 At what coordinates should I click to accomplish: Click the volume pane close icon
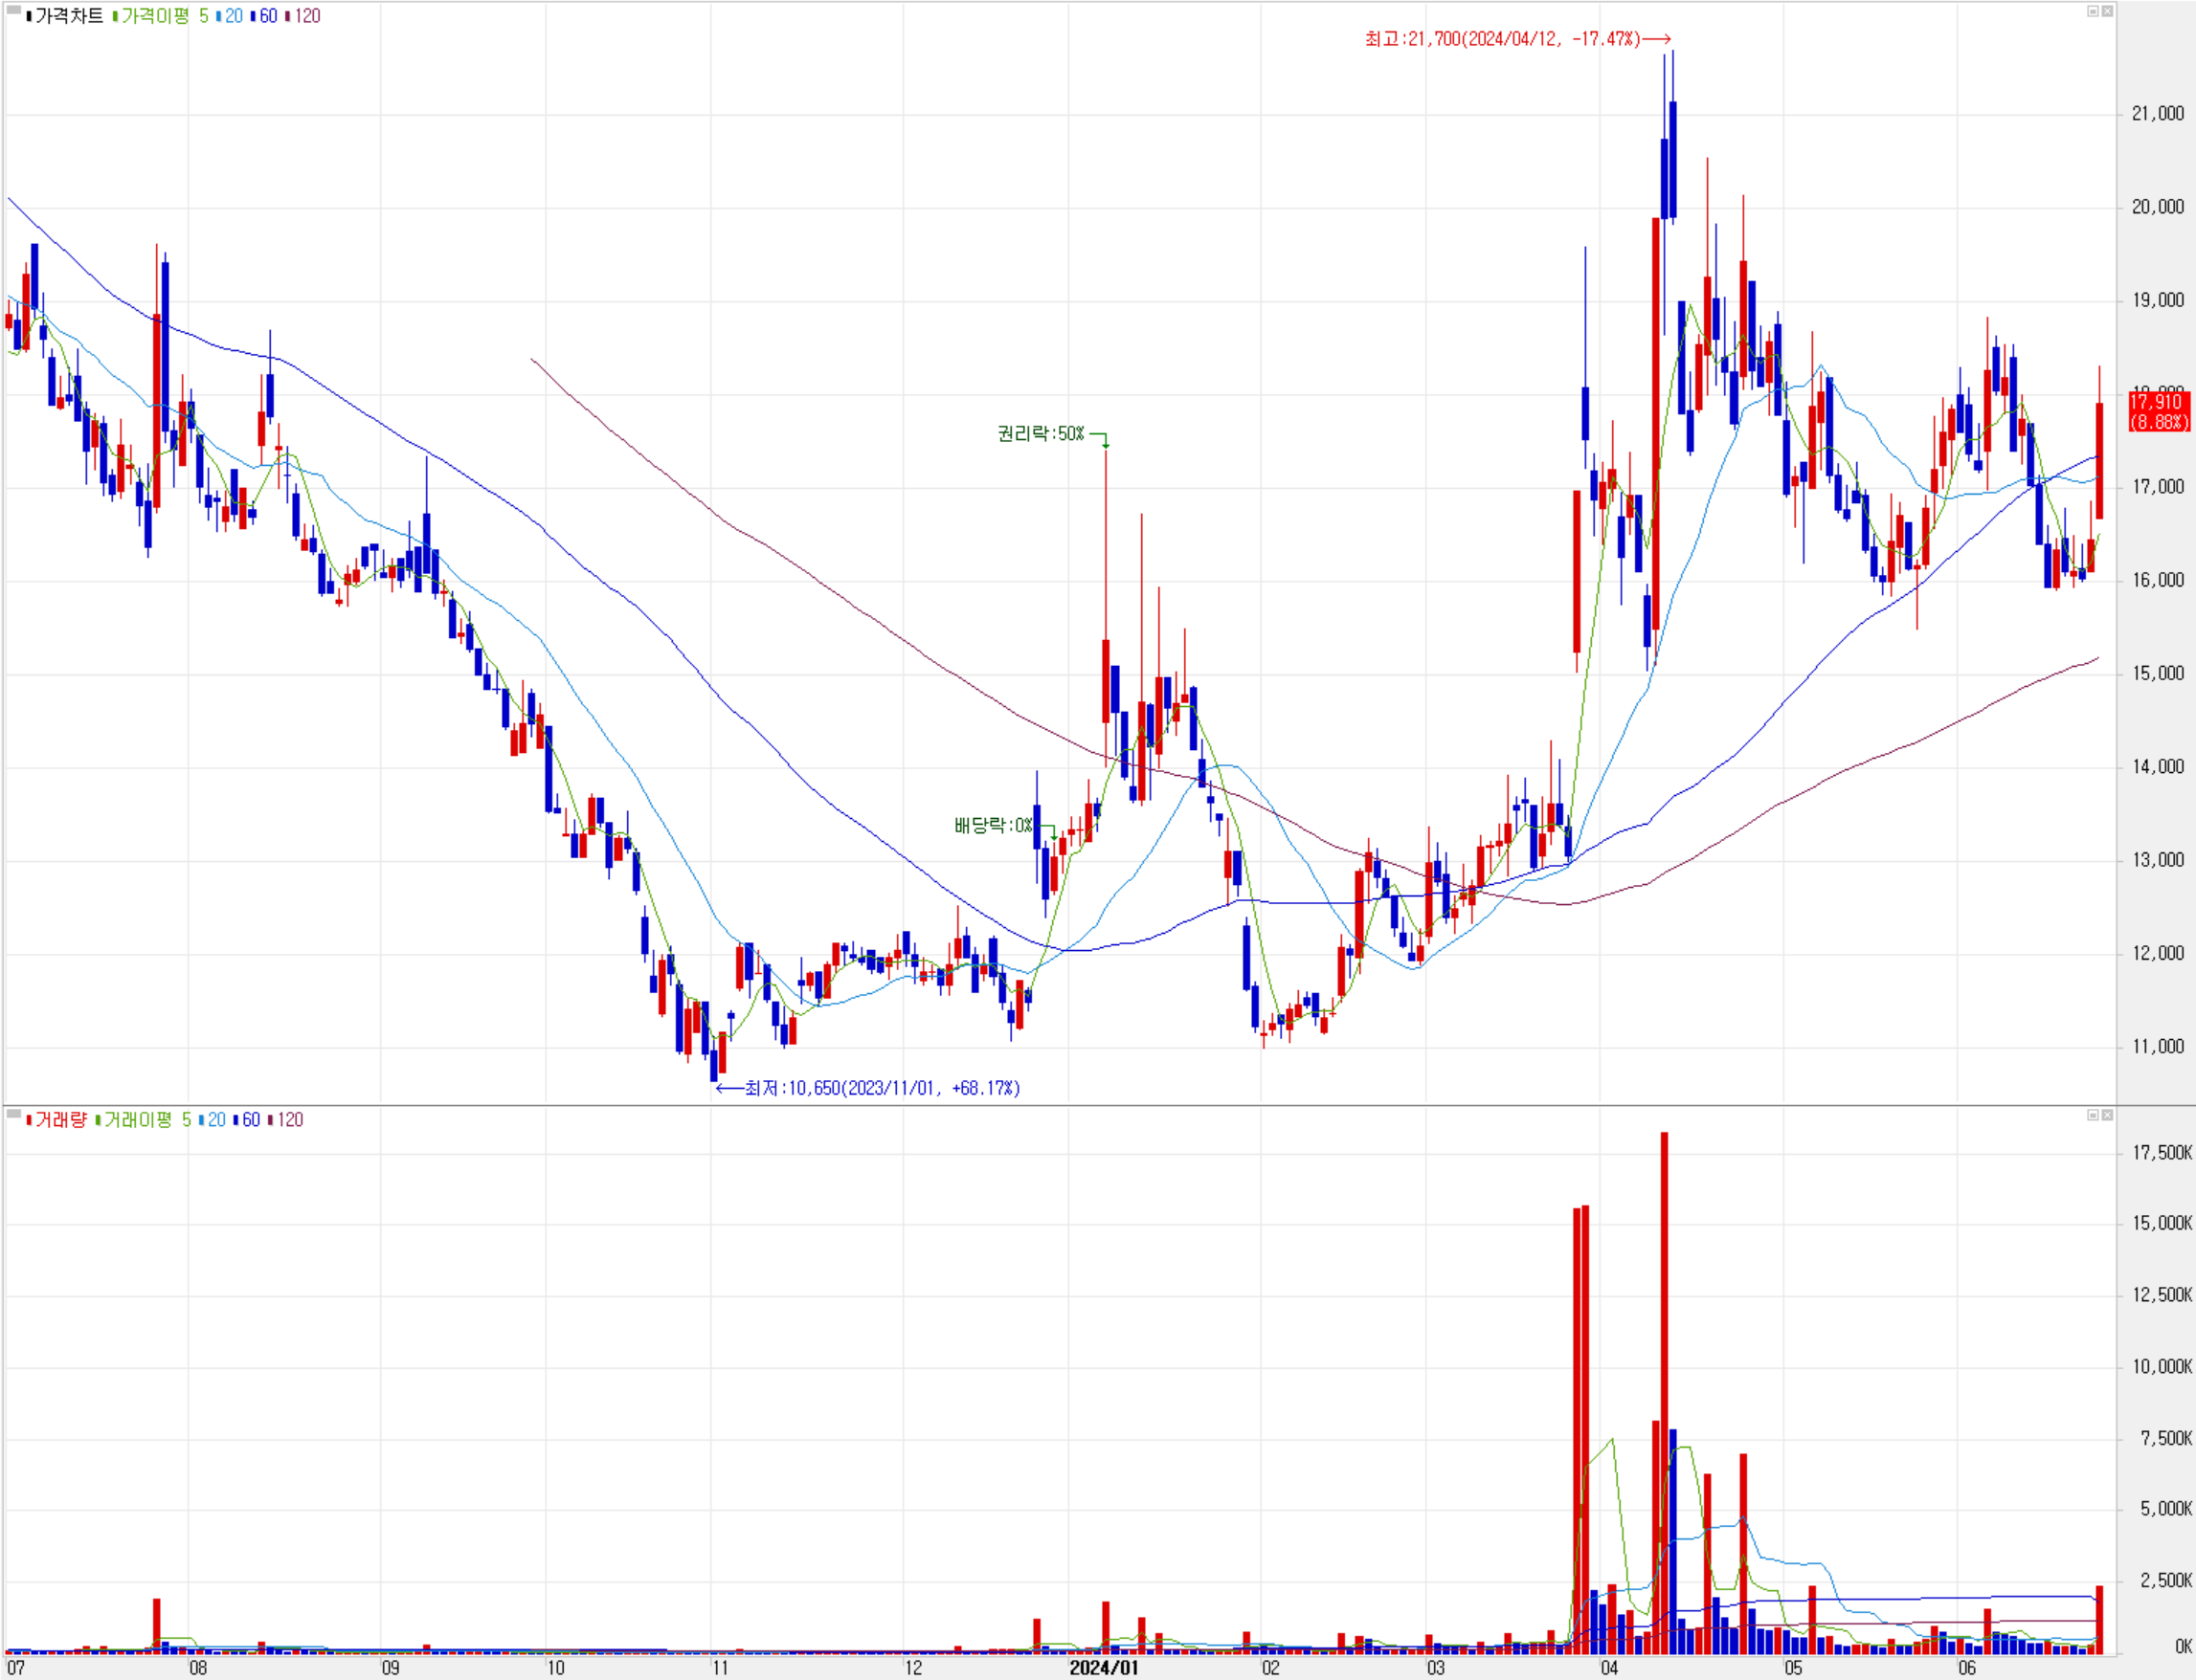[2107, 1115]
